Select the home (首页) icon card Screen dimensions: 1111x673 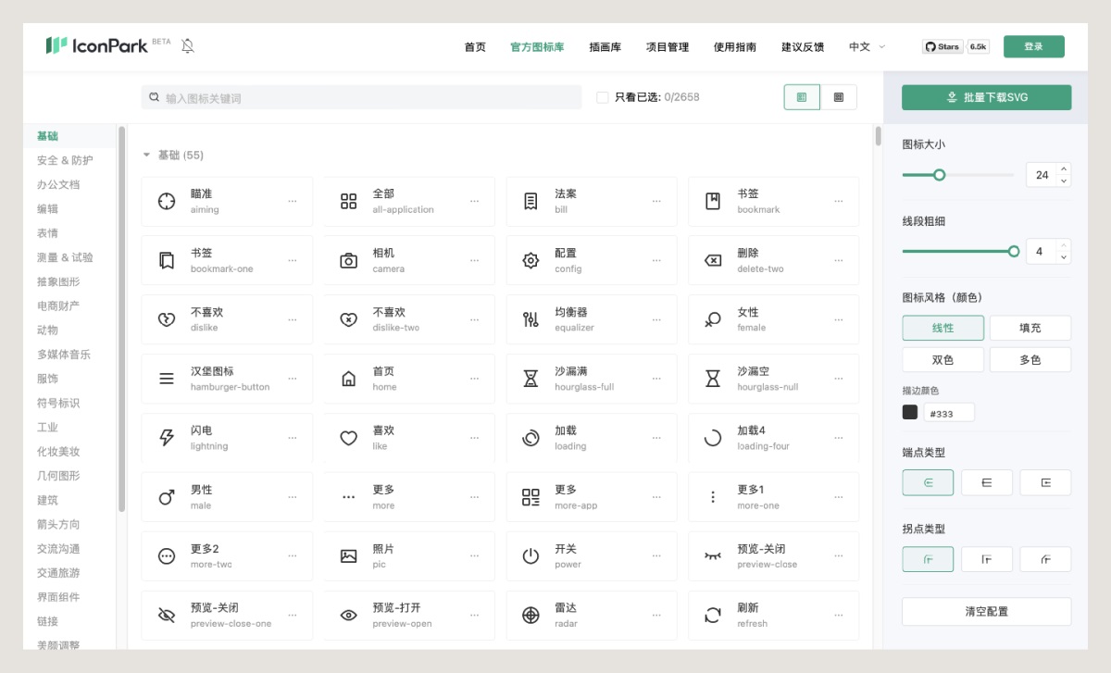pos(409,379)
